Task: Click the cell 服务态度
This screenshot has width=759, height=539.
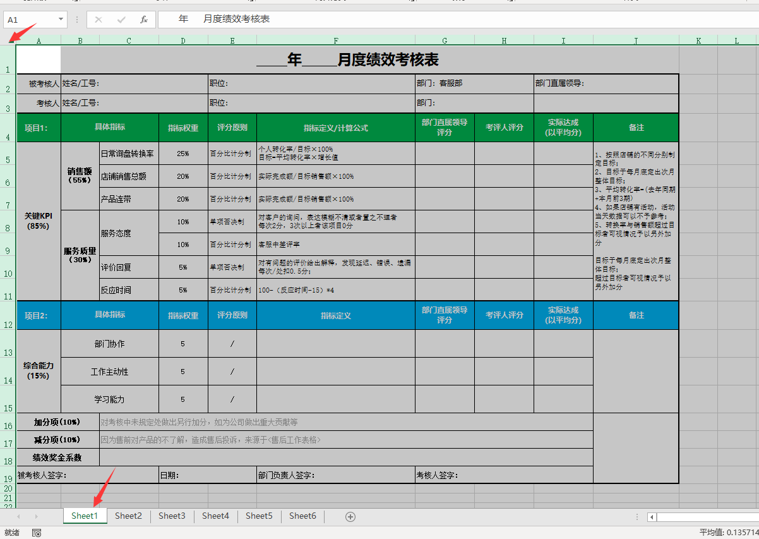Action: tap(129, 233)
